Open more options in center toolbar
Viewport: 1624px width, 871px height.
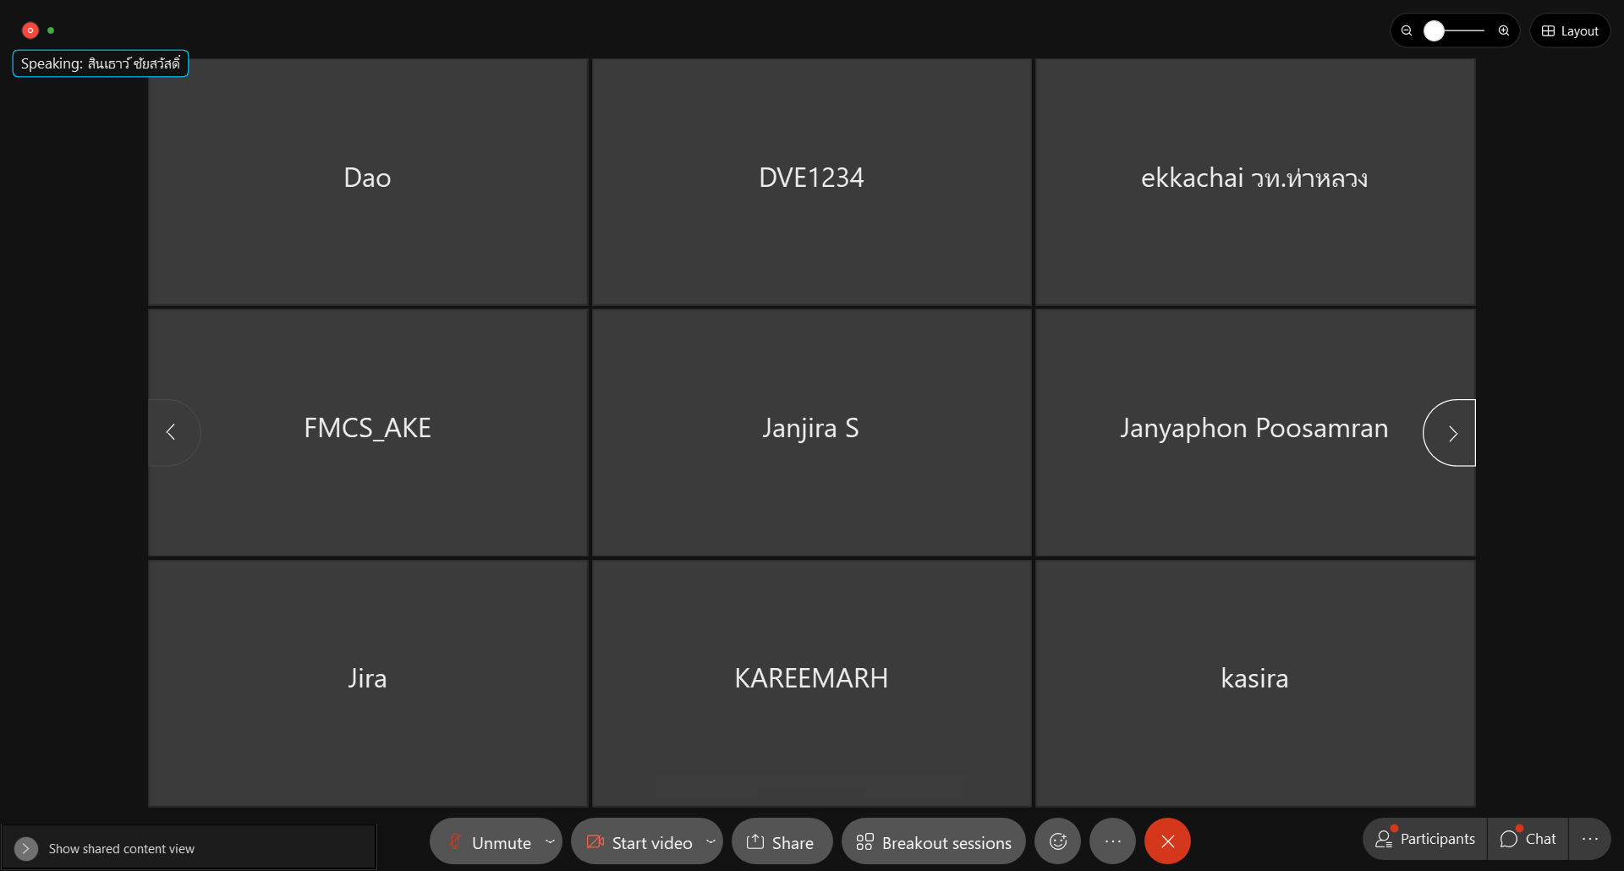point(1112,841)
